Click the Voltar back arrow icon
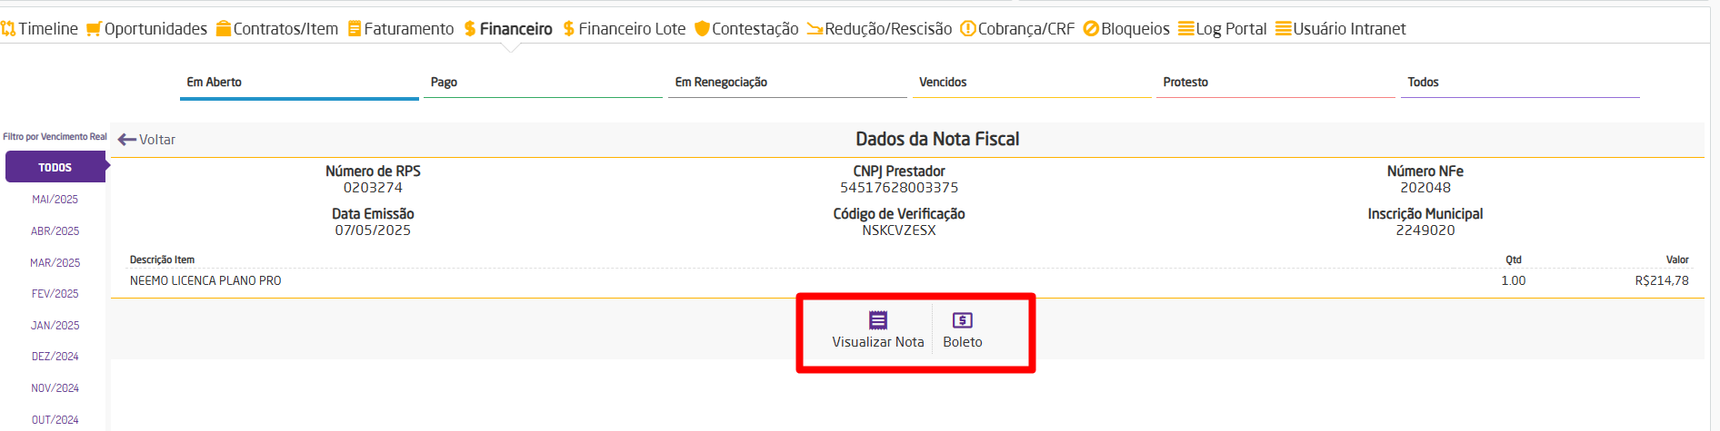 [x=127, y=140]
